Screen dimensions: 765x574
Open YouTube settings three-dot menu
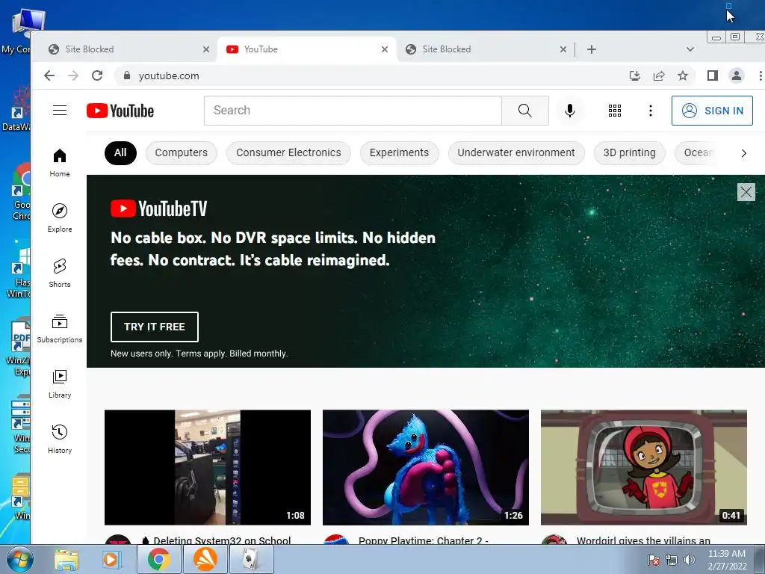[x=651, y=111]
